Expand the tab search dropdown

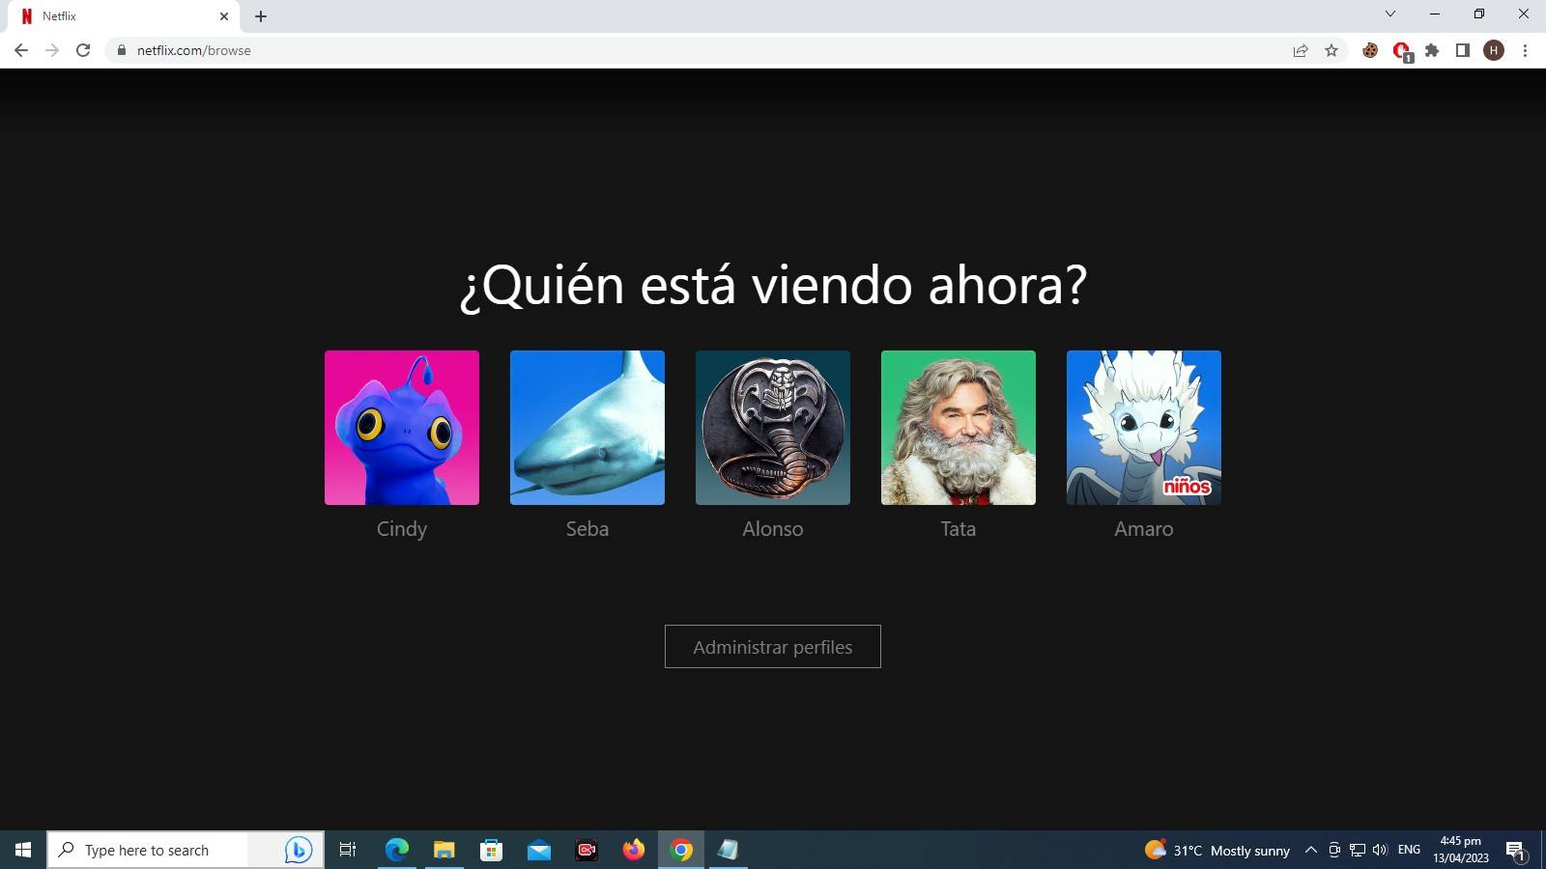tap(1390, 14)
